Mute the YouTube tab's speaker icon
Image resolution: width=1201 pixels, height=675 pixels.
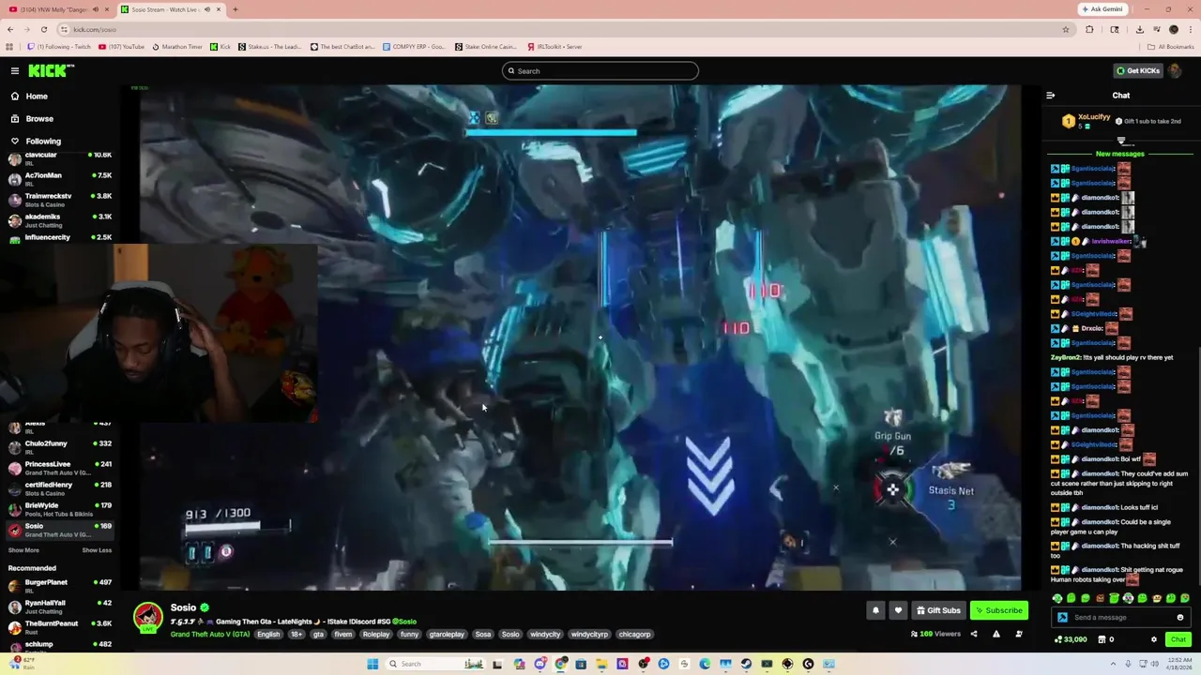tap(96, 9)
